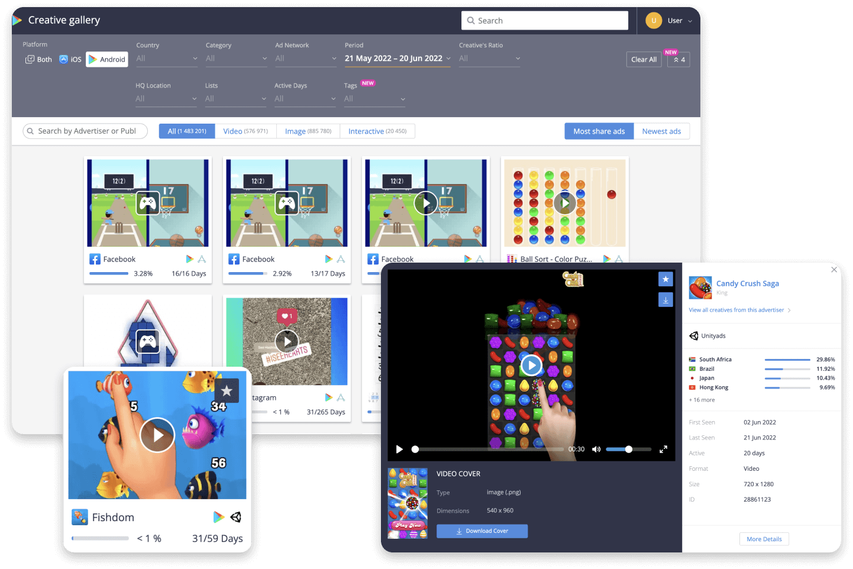The image size is (853, 569).
Task: Click Search by Advertiser or Publisher field
Action: tap(85, 131)
